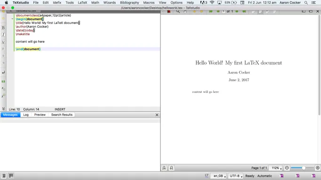Expand more sidebar tools via double chevron
The height and width of the screenshot is (180, 321).
tap(3, 109)
